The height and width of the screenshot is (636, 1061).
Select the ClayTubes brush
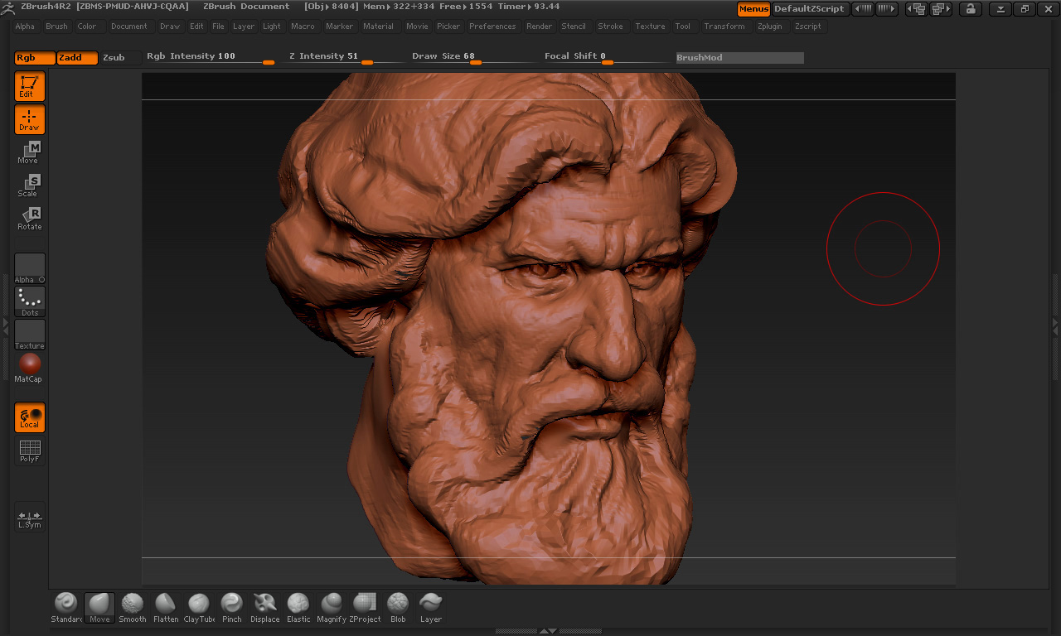tap(199, 607)
